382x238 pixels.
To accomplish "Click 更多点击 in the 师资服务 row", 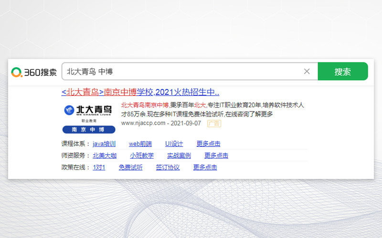I will pyautogui.click(x=216, y=156).
